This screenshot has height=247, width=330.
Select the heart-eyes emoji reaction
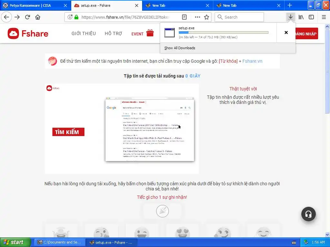pos(182,232)
